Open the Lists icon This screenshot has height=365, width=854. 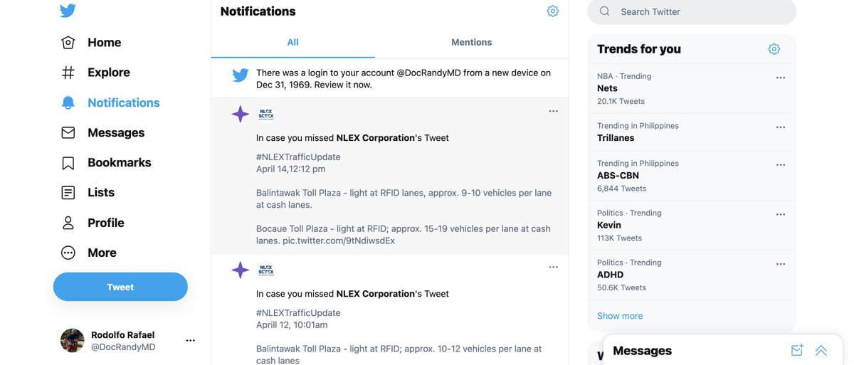point(68,193)
